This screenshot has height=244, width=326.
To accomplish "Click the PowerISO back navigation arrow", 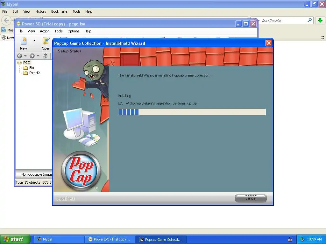I will point(19,56).
